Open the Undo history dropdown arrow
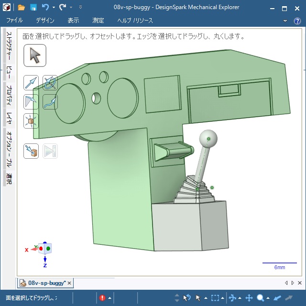Screen dimensions: 306x306 point(54,8)
